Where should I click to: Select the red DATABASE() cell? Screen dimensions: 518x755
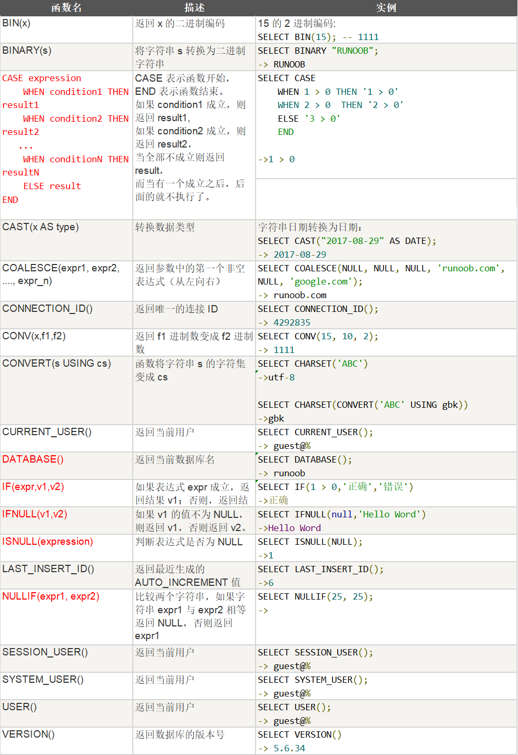coord(33,459)
